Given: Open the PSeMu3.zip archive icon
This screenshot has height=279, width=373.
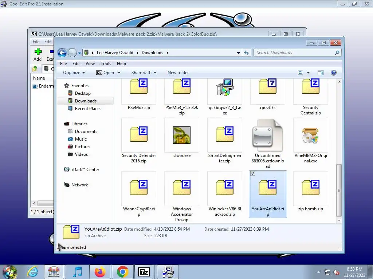Looking at the screenshot, I should [139, 87].
